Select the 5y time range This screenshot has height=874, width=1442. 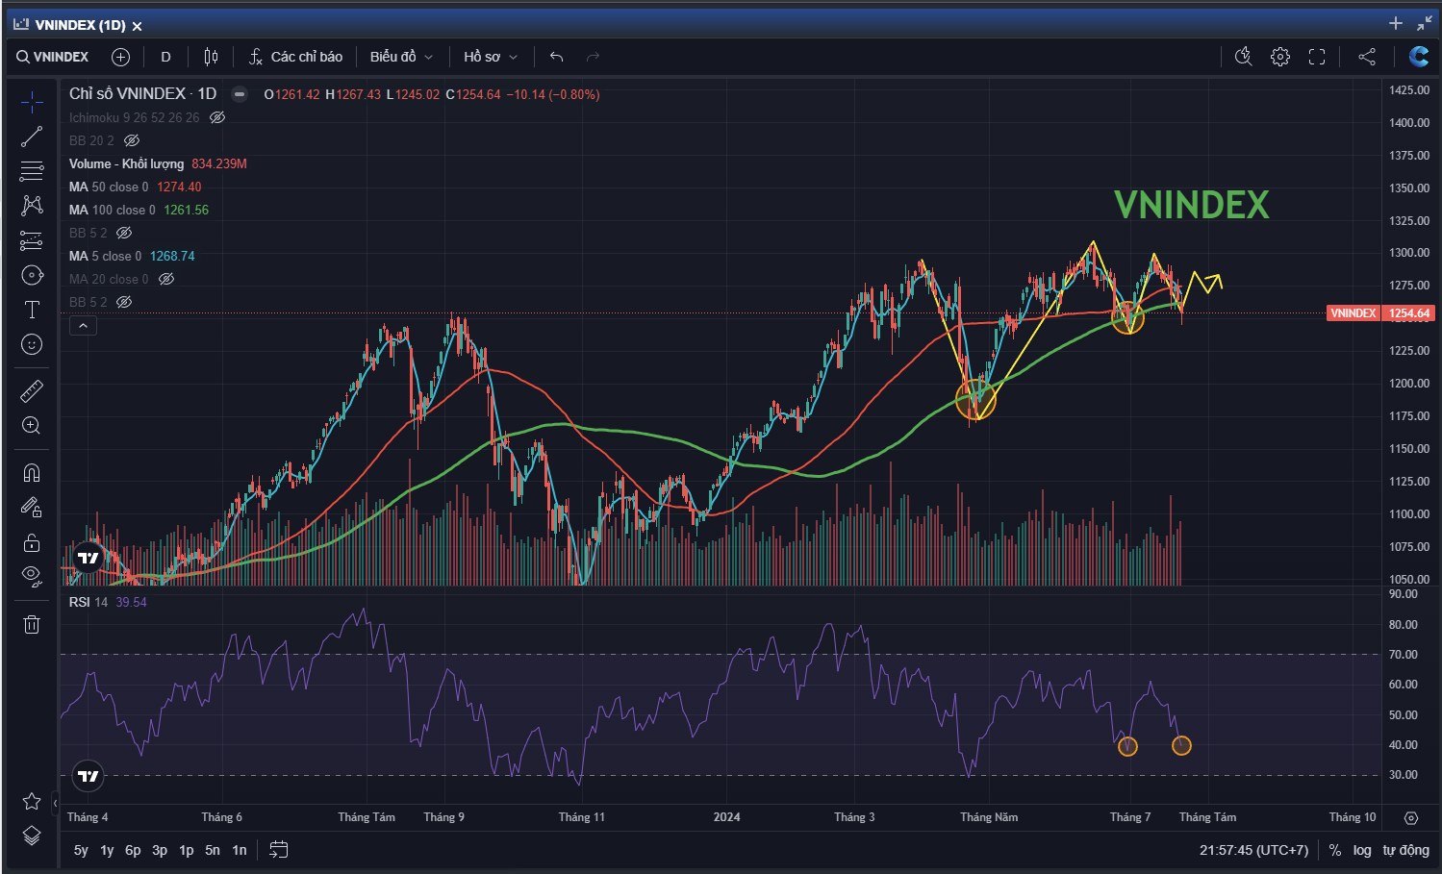pos(81,850)
